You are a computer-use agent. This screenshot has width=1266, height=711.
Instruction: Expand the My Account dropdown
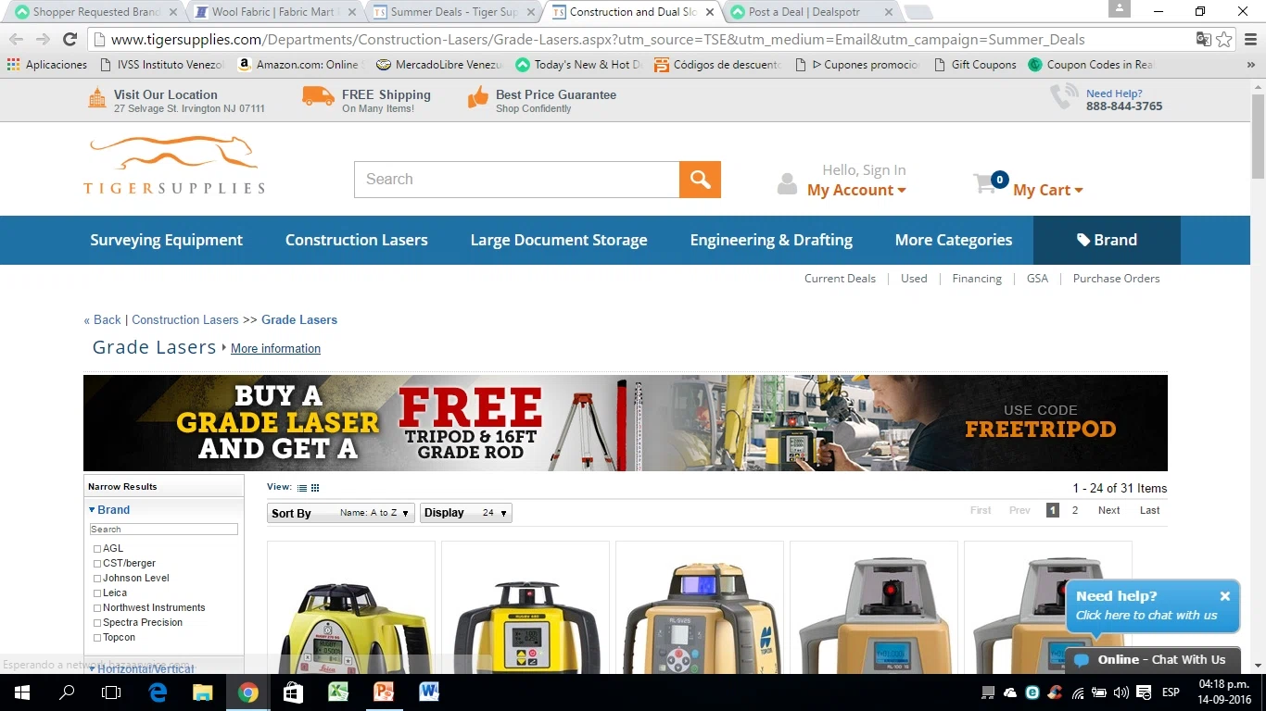click(x=856, y=190)
